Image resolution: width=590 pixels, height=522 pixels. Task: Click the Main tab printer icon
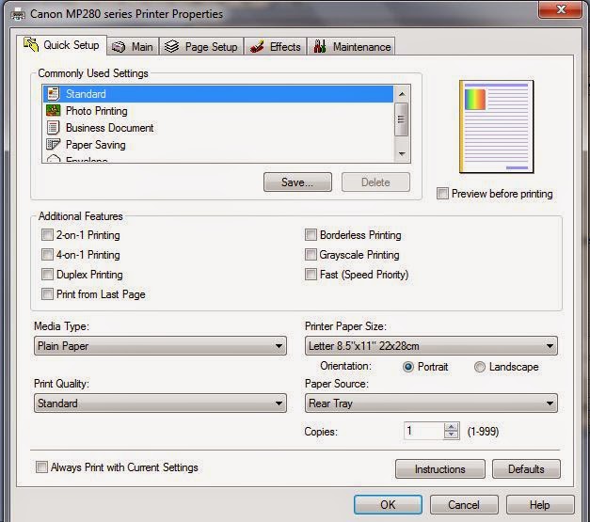[119, 47]
